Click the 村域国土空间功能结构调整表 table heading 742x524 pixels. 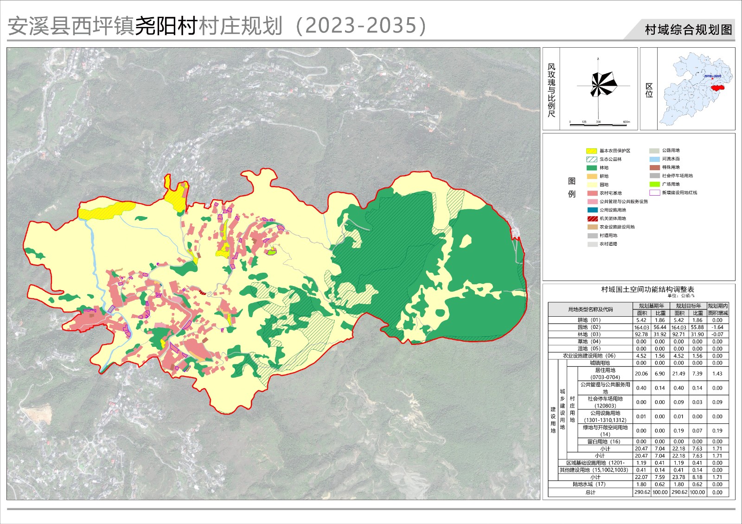647,289
